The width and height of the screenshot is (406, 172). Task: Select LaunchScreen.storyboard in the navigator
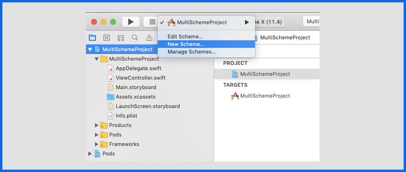(148, 106)
